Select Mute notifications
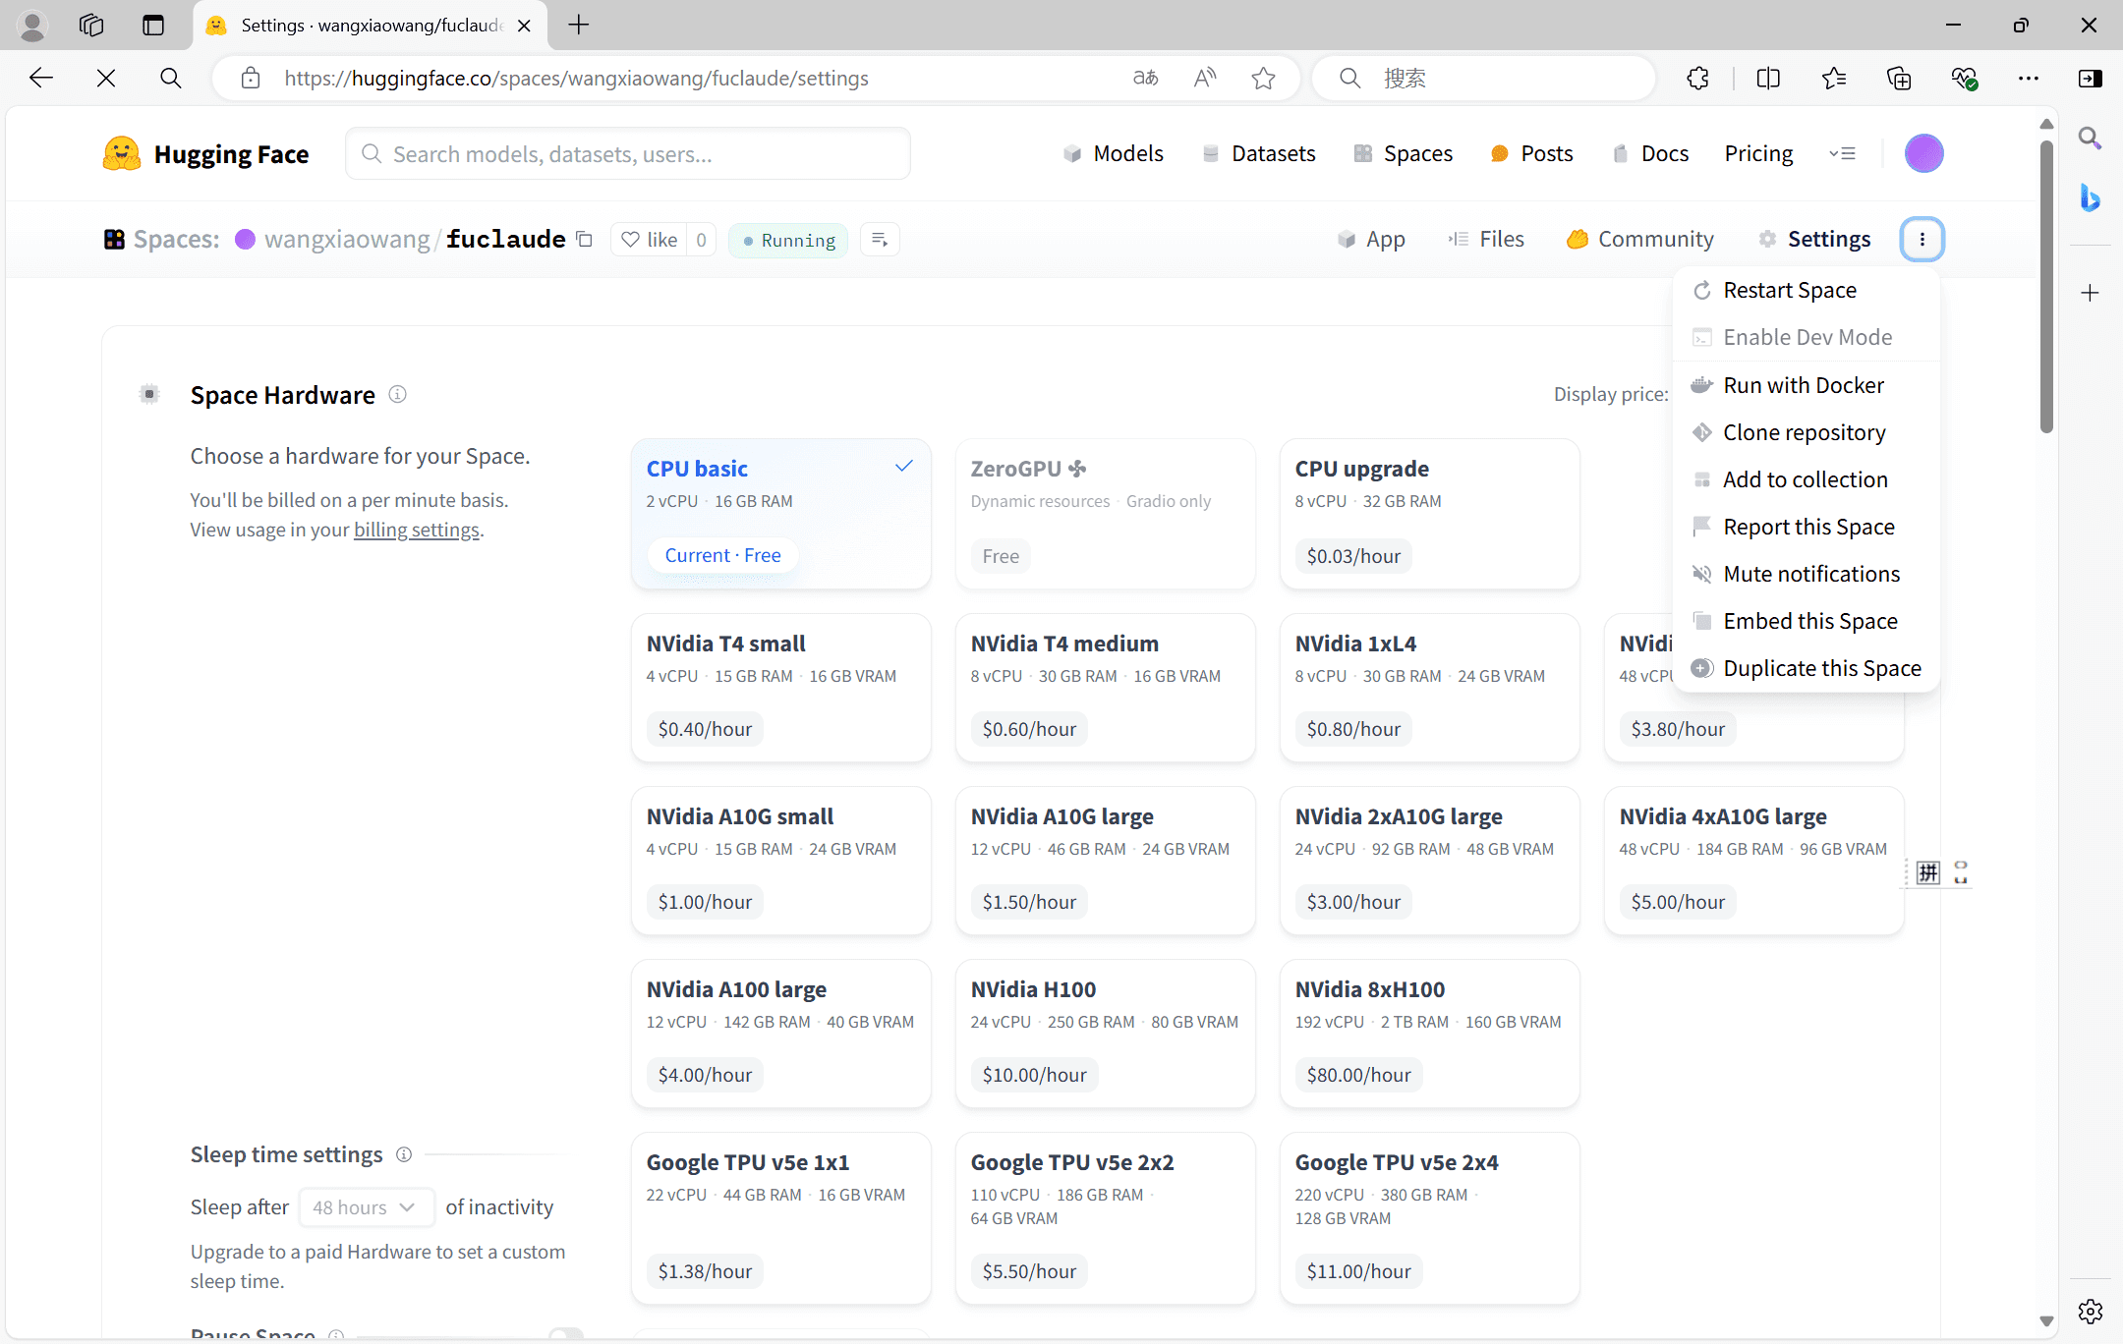Screen dimensions: 2123x1344 (1807, 574)
